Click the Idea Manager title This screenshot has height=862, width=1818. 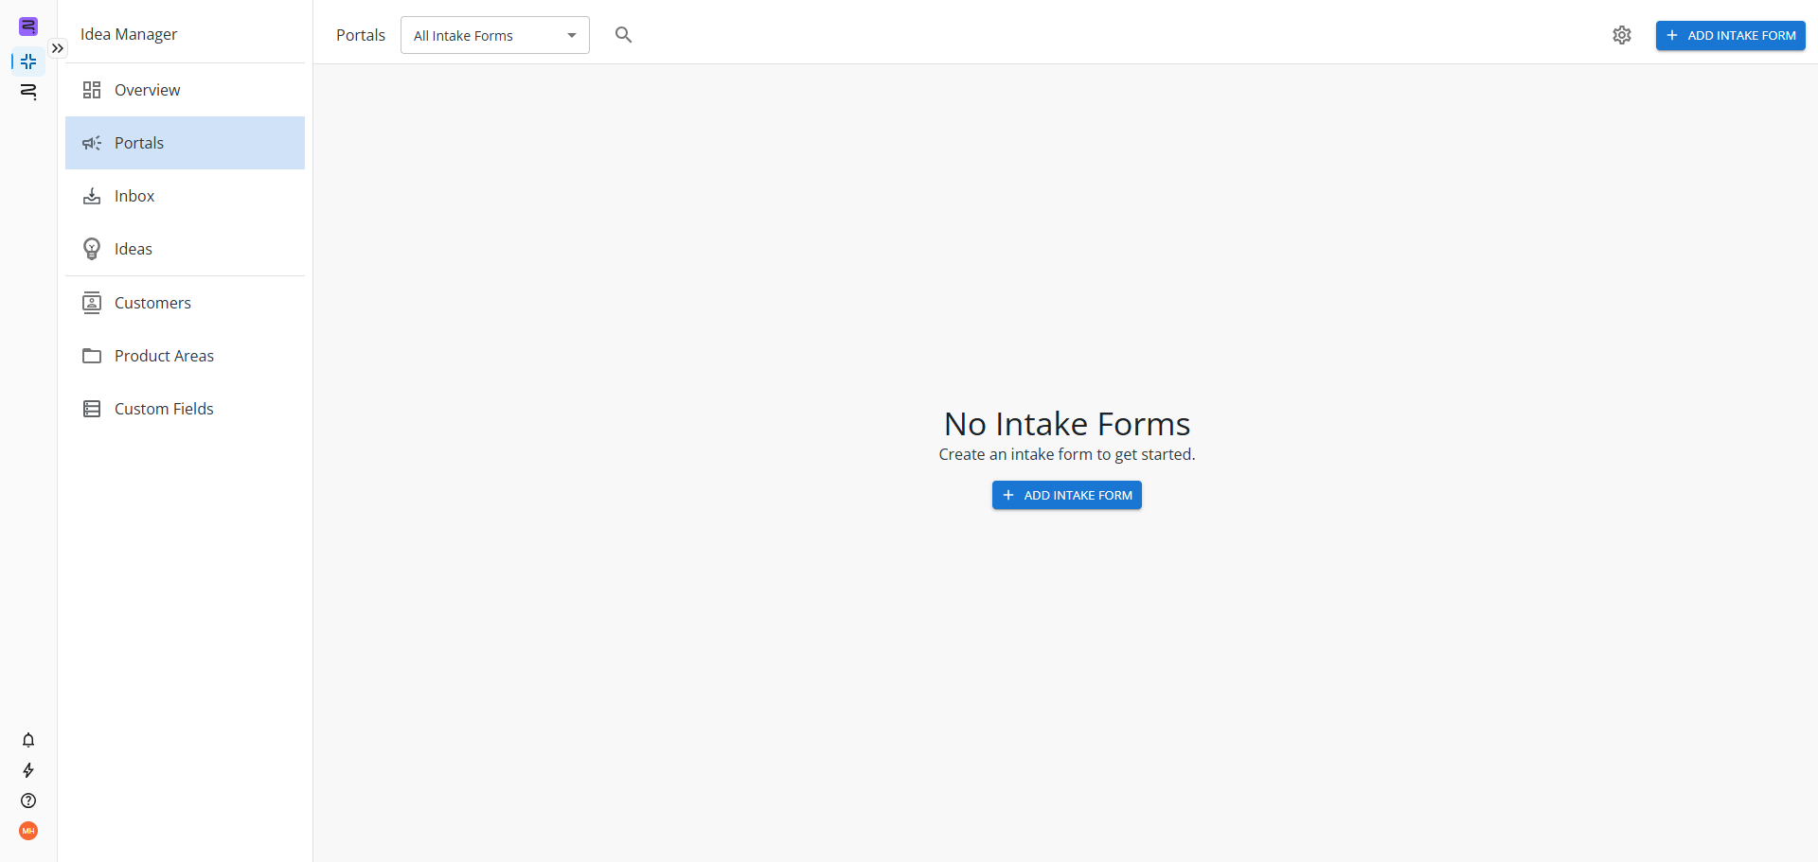[129, 34]
